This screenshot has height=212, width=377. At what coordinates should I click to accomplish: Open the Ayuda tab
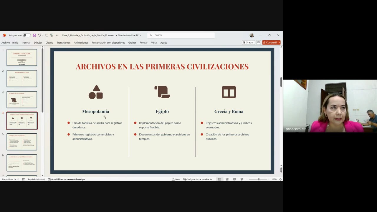164,43
